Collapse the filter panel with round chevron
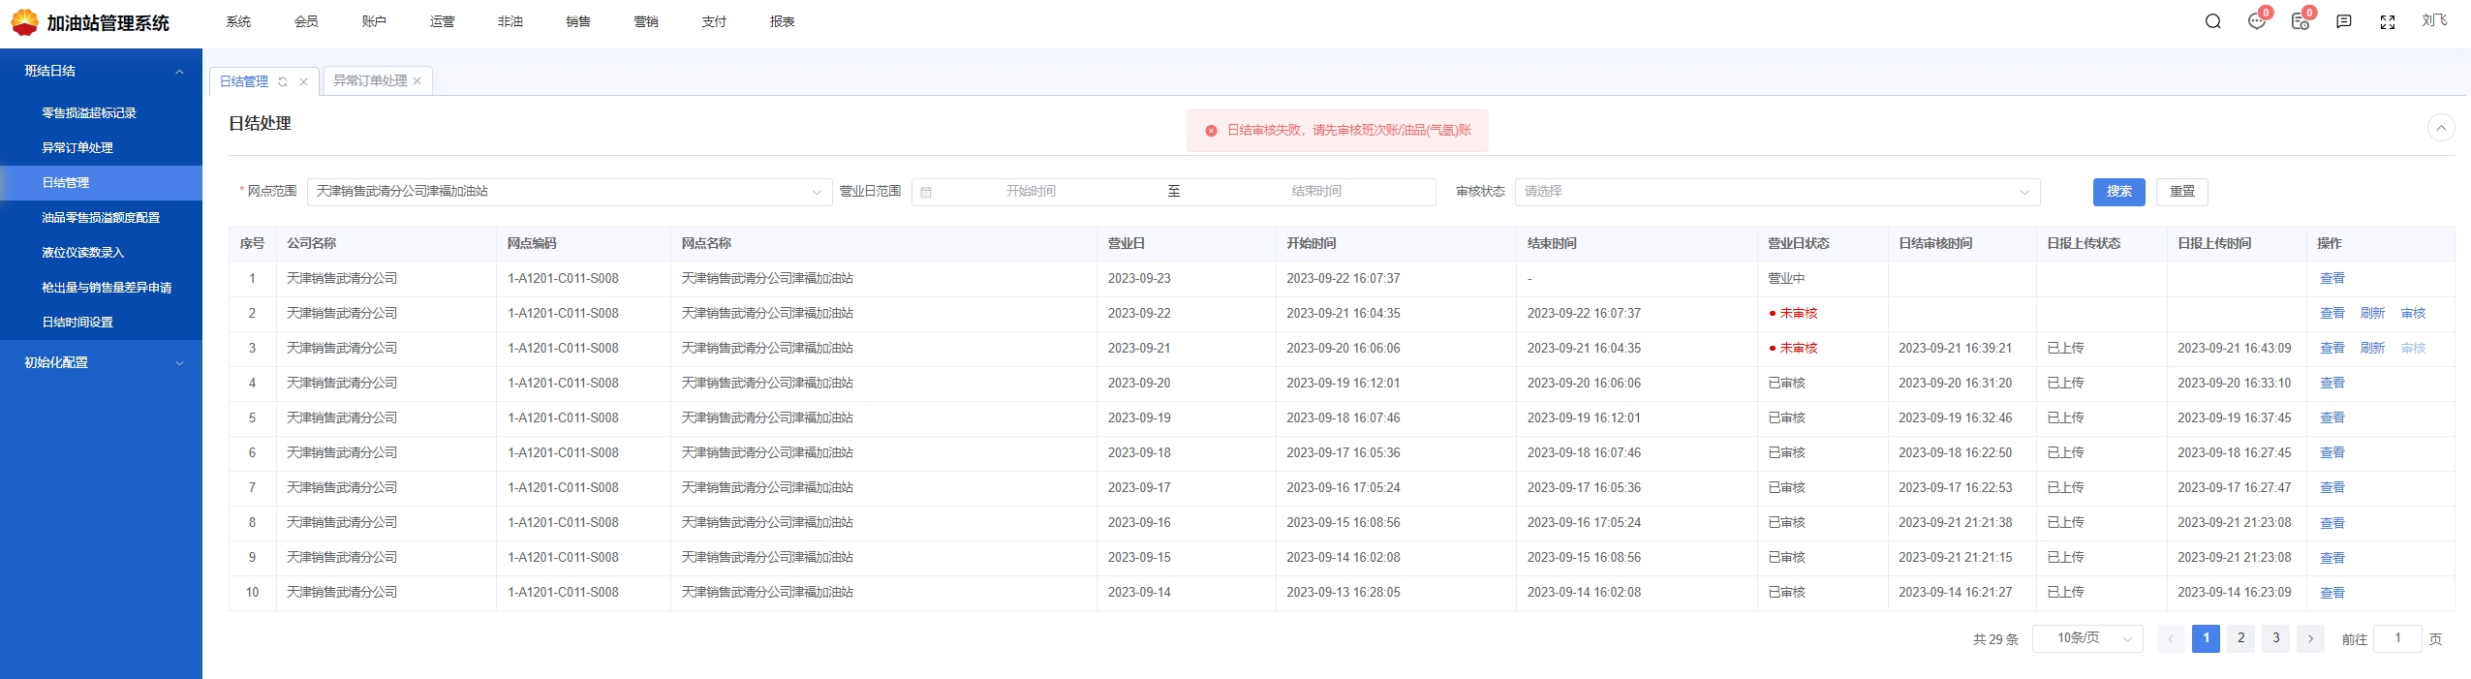Image resolution: width=2471 pixels, height=679 pixels. pyautogui.click(x=2440, y=128)
